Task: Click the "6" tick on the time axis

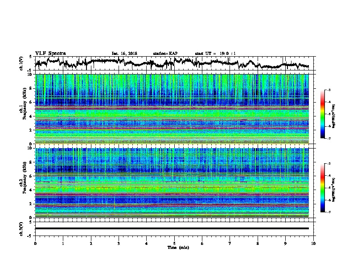Action: (202, 244)
